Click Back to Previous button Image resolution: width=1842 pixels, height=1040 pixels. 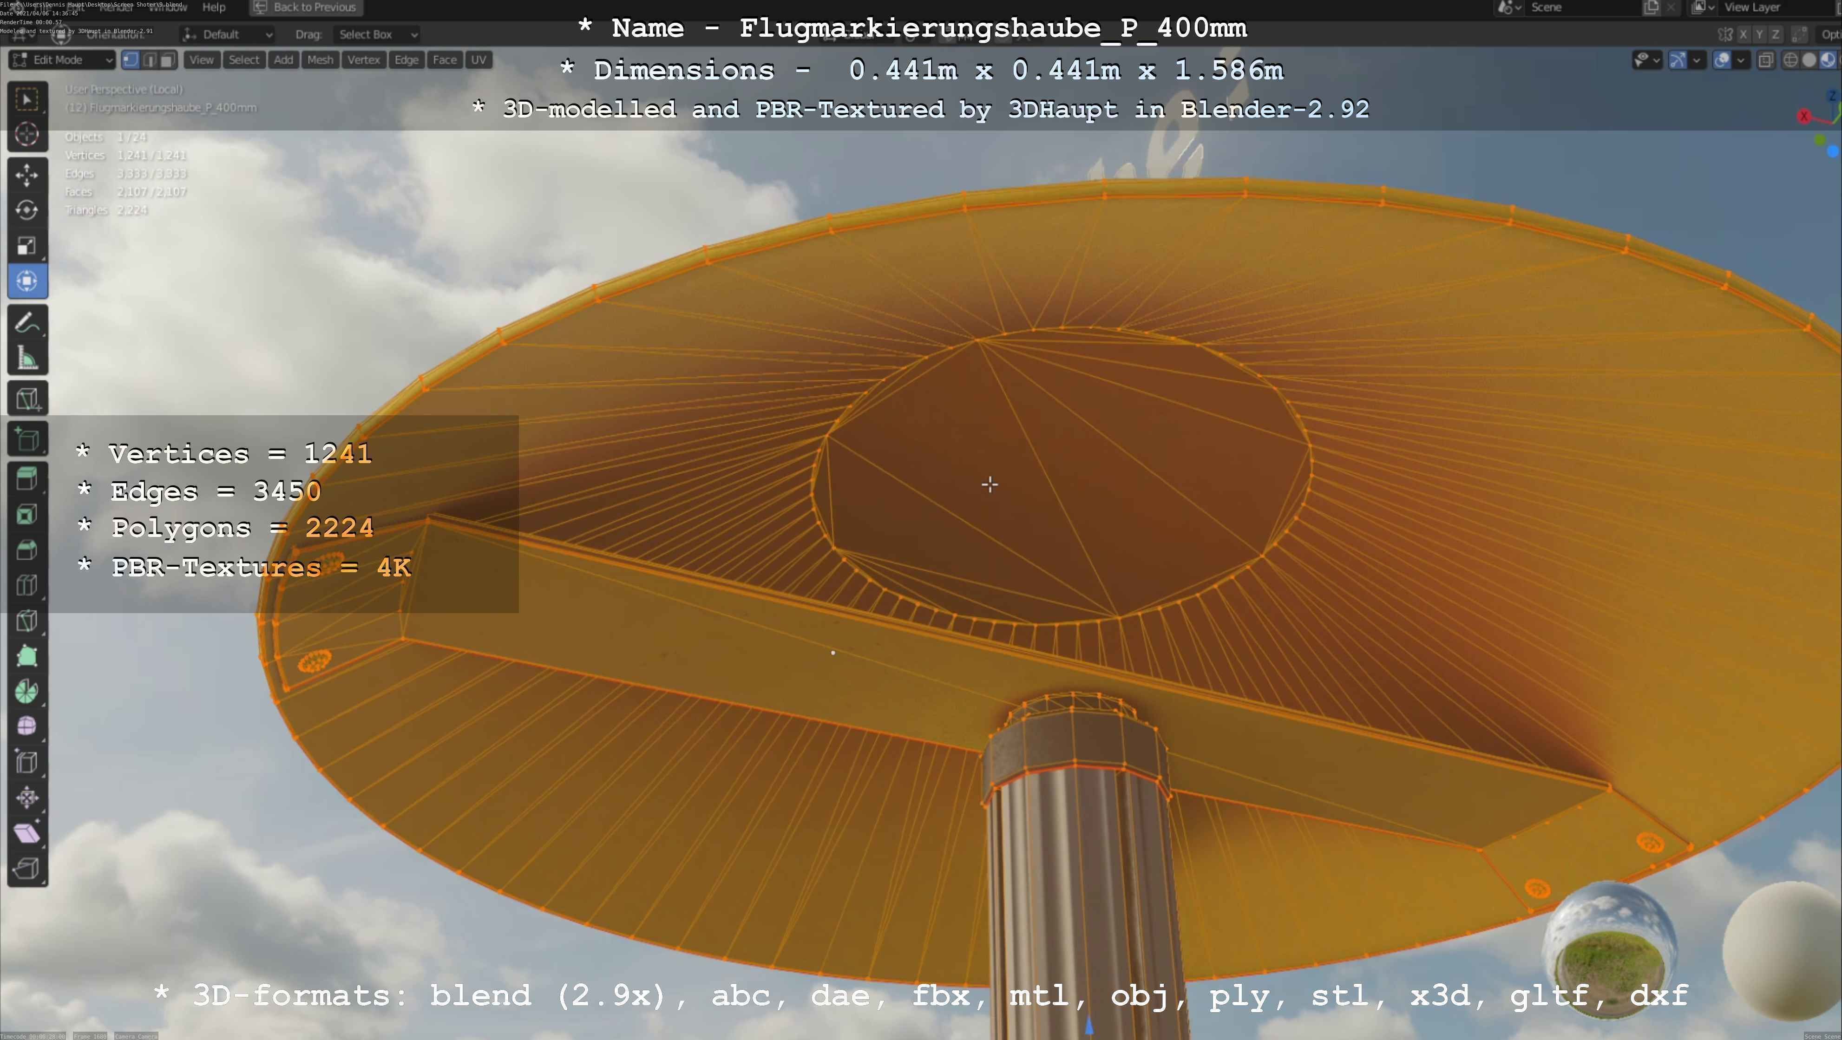(306, 7)
